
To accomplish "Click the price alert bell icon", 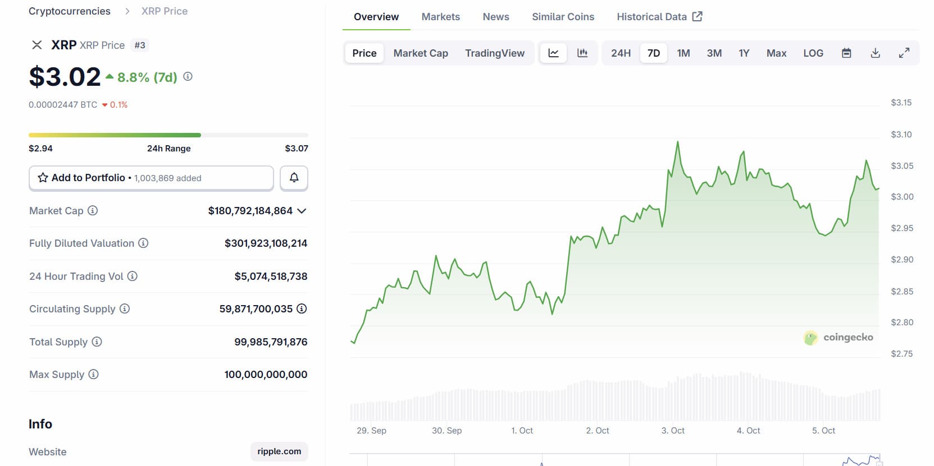I will 294,178.
